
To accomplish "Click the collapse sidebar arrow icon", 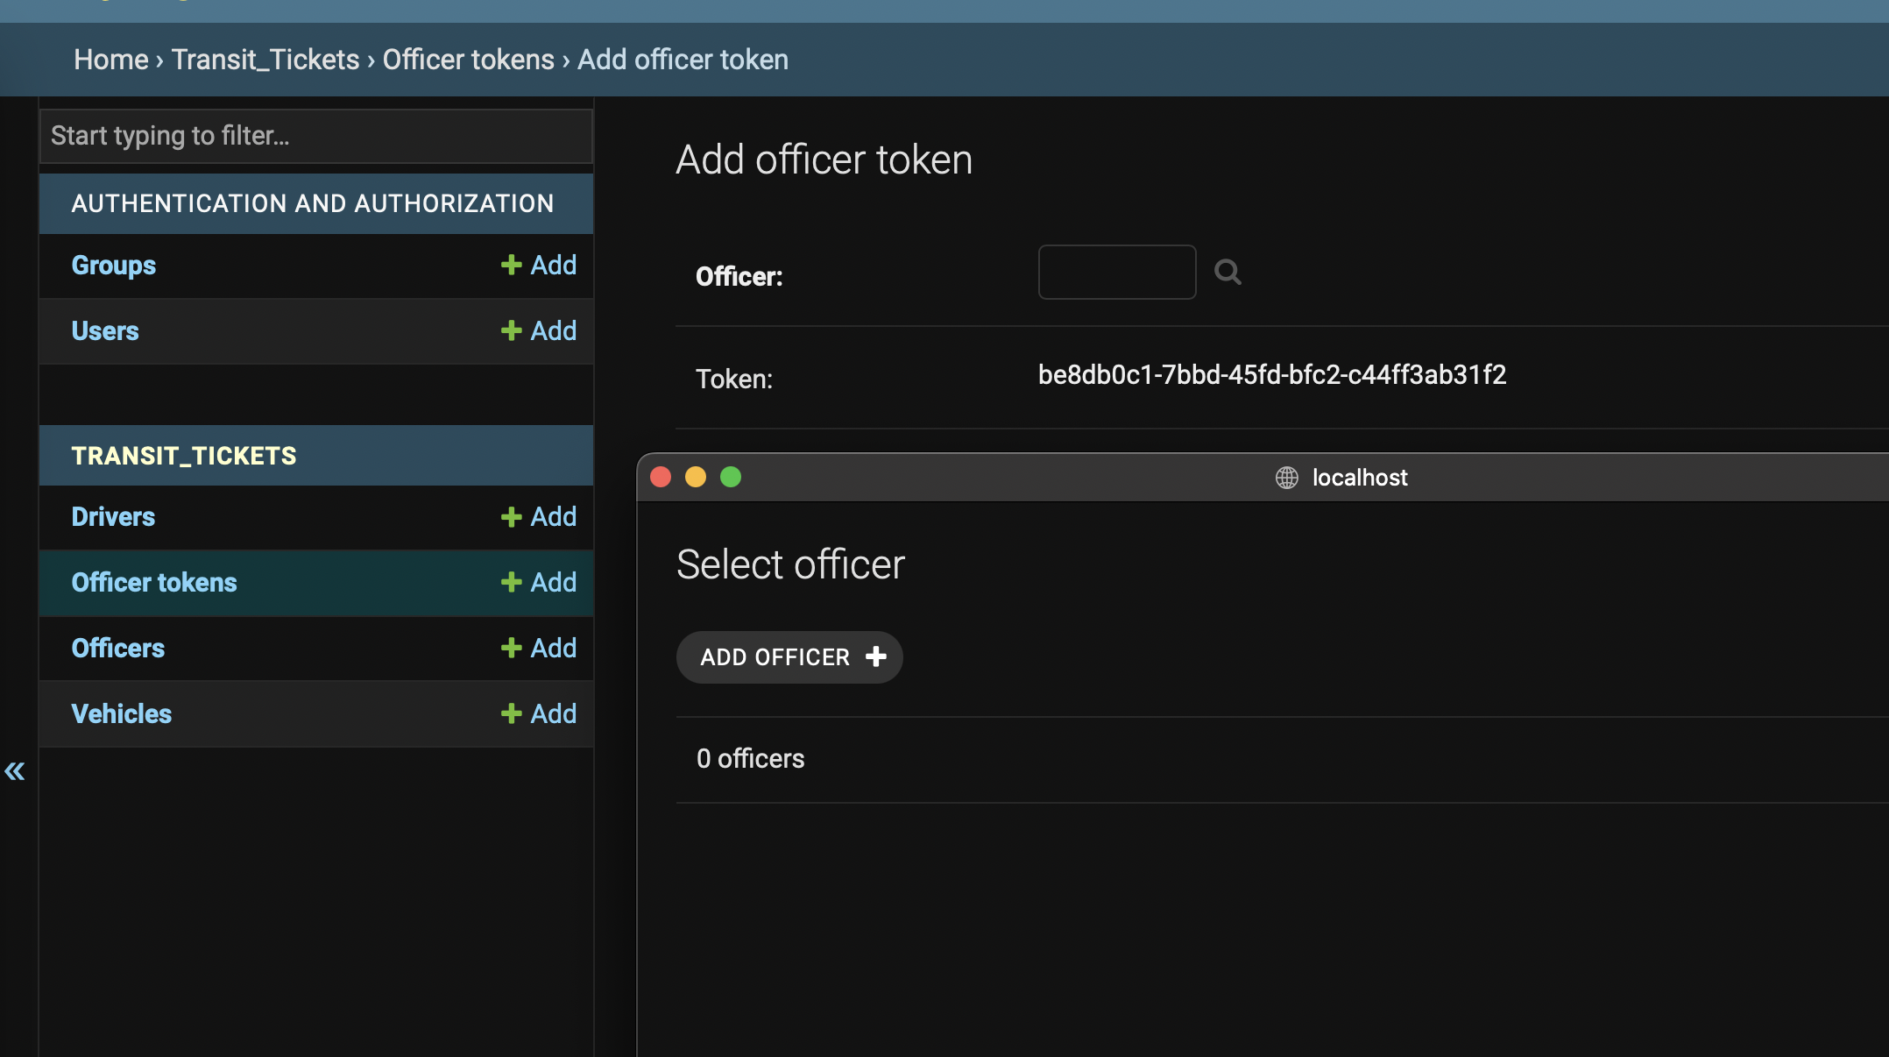I will coord(16,770).
